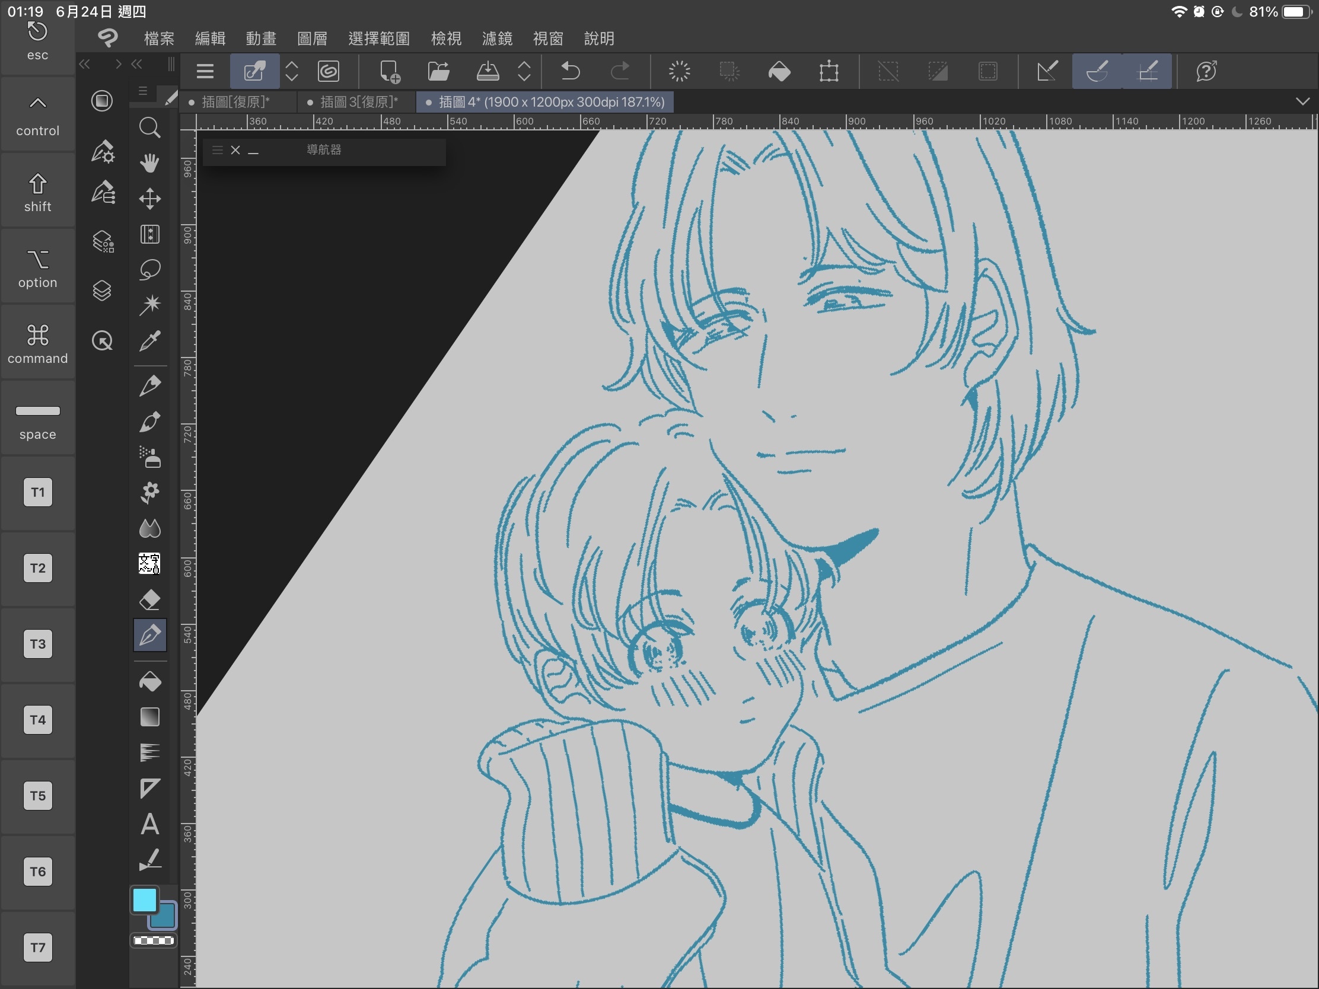Image resolution: width=1319 pixels, height=989 pixels.
Task: Open the Navigator panel menu icon
Action: (218, 150)
